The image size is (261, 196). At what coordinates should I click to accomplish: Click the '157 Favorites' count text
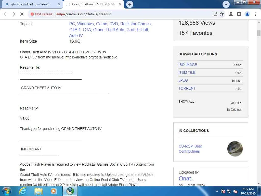(x=195, y=33)
